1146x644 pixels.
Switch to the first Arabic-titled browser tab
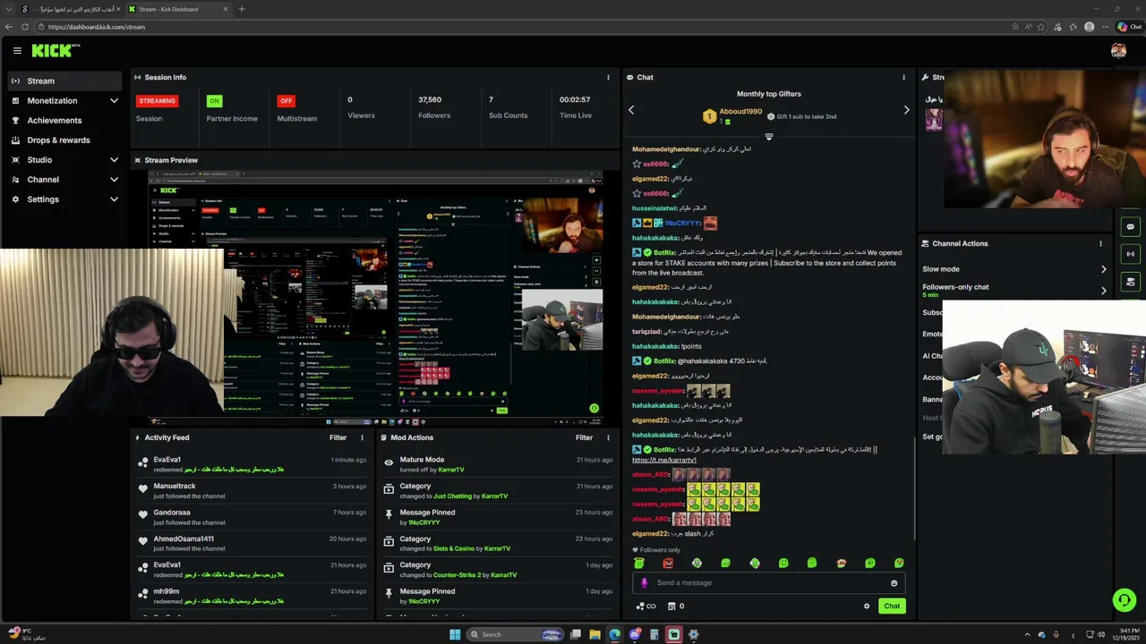pyautogui.click(x=70, y=9)
